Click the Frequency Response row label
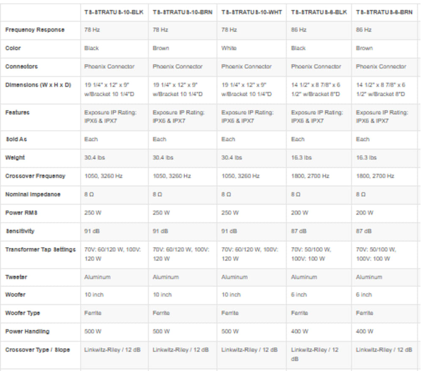423x371 pixels. 35,30
